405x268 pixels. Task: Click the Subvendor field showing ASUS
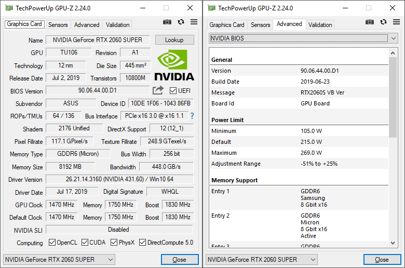71,103
